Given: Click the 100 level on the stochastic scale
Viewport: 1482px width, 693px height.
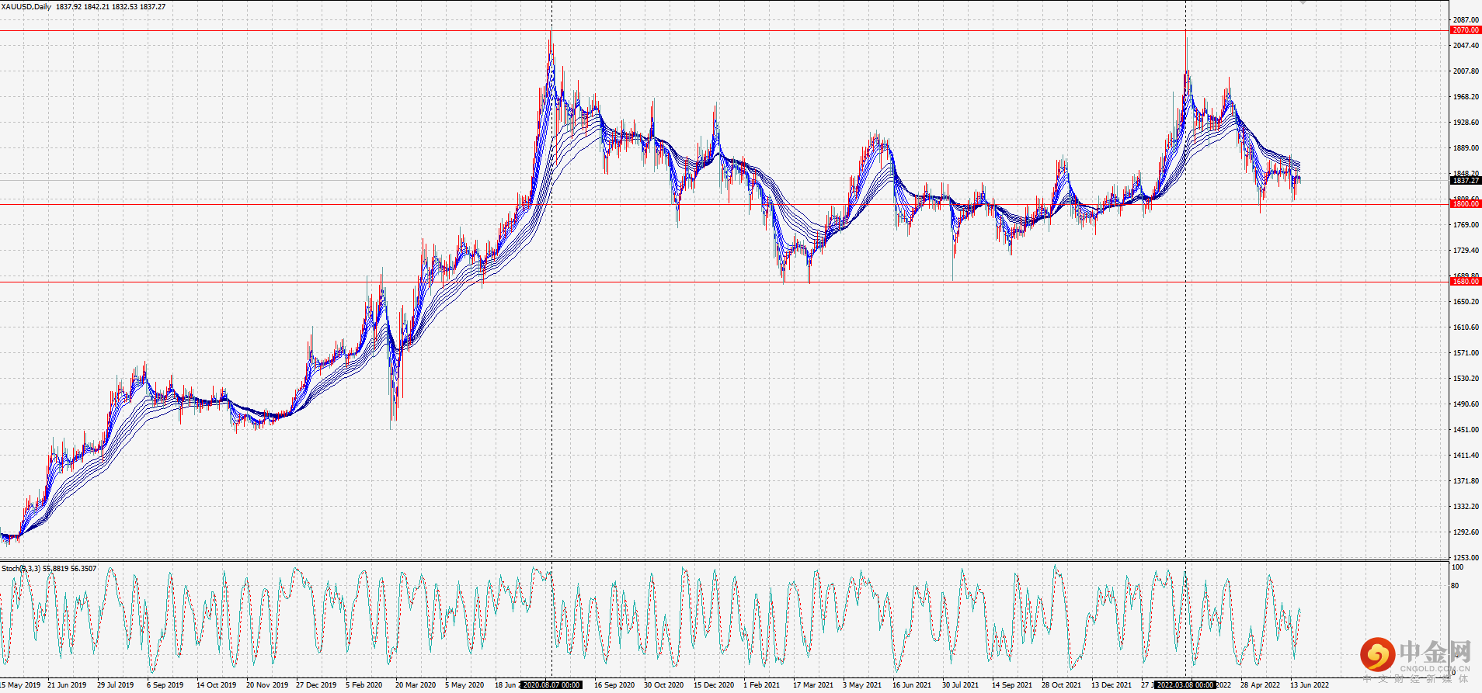Looking at the screenshot, I should pyautogui.click(x=1457, y=567).
